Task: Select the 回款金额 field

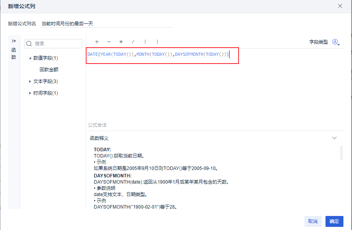Action: (49, 70)
